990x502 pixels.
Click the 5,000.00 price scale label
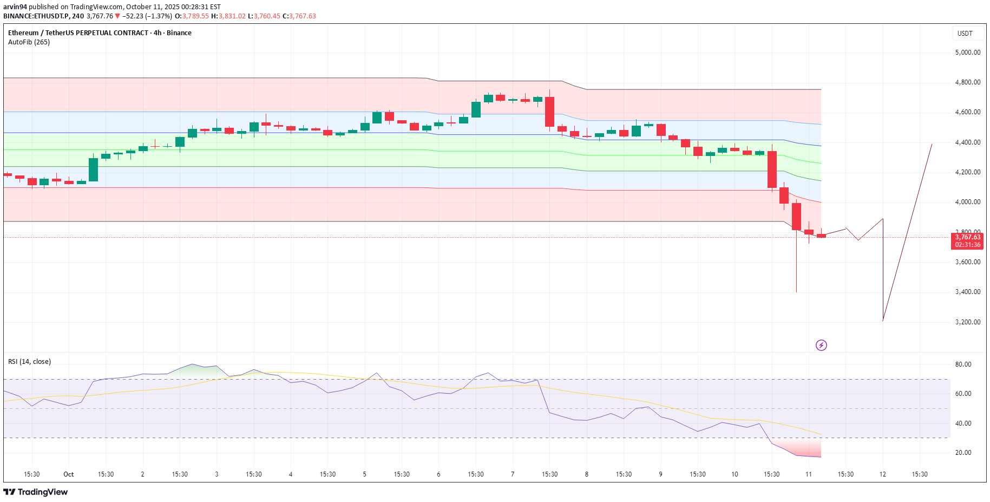coord(967,53)
